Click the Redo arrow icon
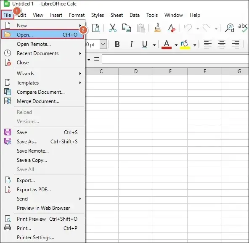Screen dimensions: 249x243 pyautogui.click(x=207, y=28)
